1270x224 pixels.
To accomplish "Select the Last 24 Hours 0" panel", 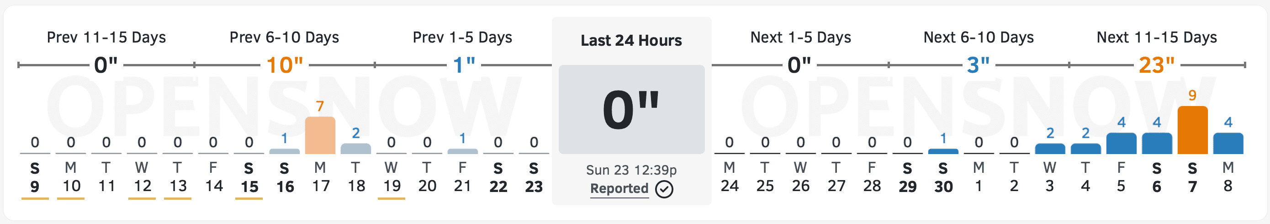I will pos(631,110).
